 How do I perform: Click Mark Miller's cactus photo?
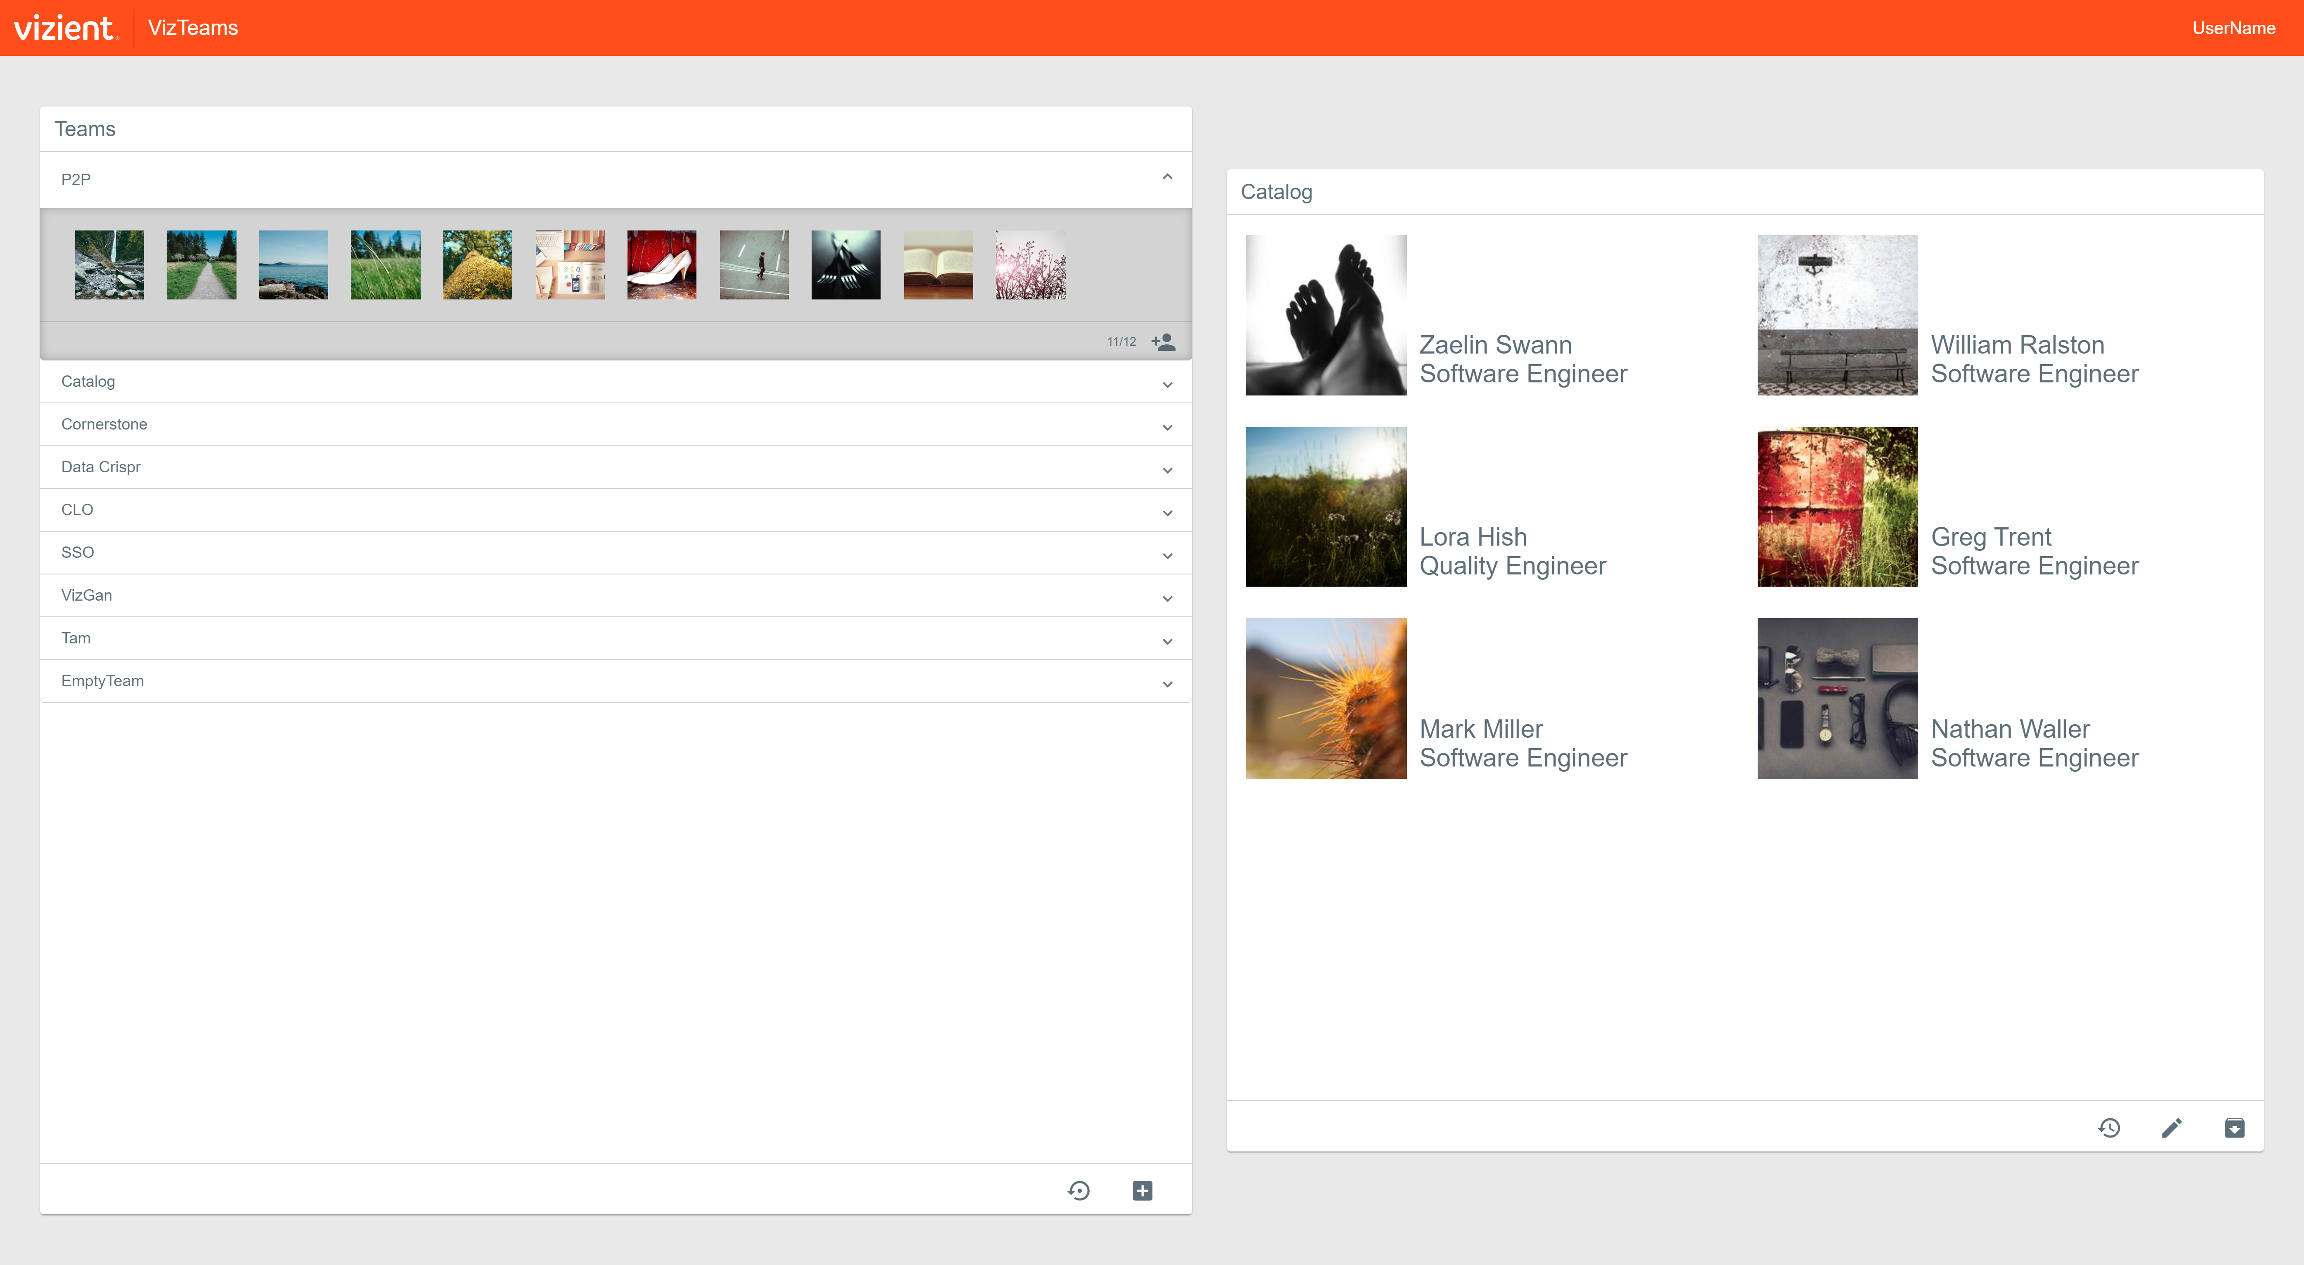(x=1326, y=698)
